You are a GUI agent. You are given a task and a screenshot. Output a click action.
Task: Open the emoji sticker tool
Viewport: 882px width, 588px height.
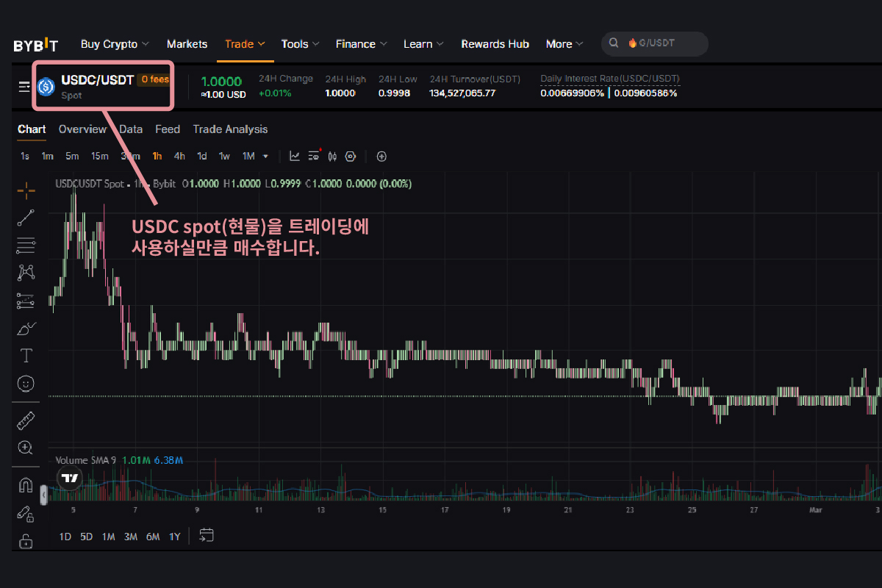click(26, 383)
